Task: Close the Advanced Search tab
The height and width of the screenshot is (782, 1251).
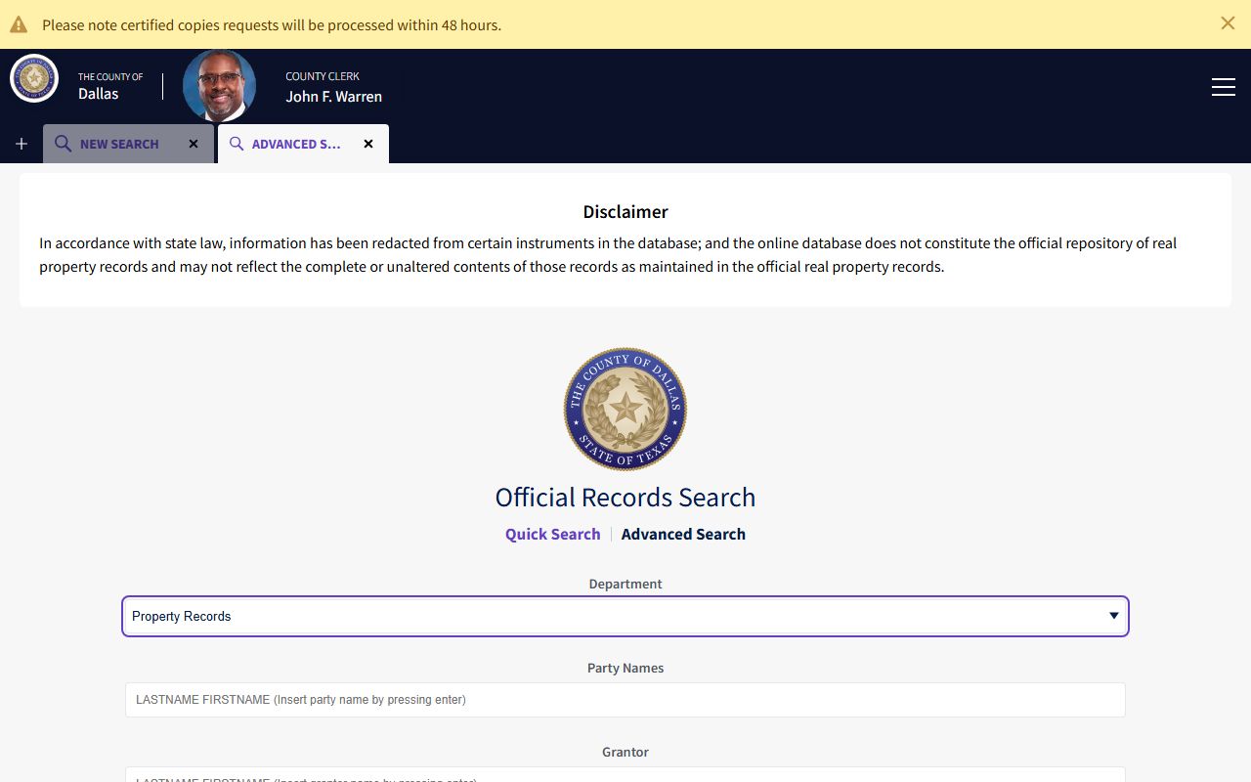Action: pos(368,144)
